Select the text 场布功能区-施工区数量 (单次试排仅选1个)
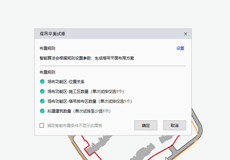230x160 pixels. click(x=86, y=91)
